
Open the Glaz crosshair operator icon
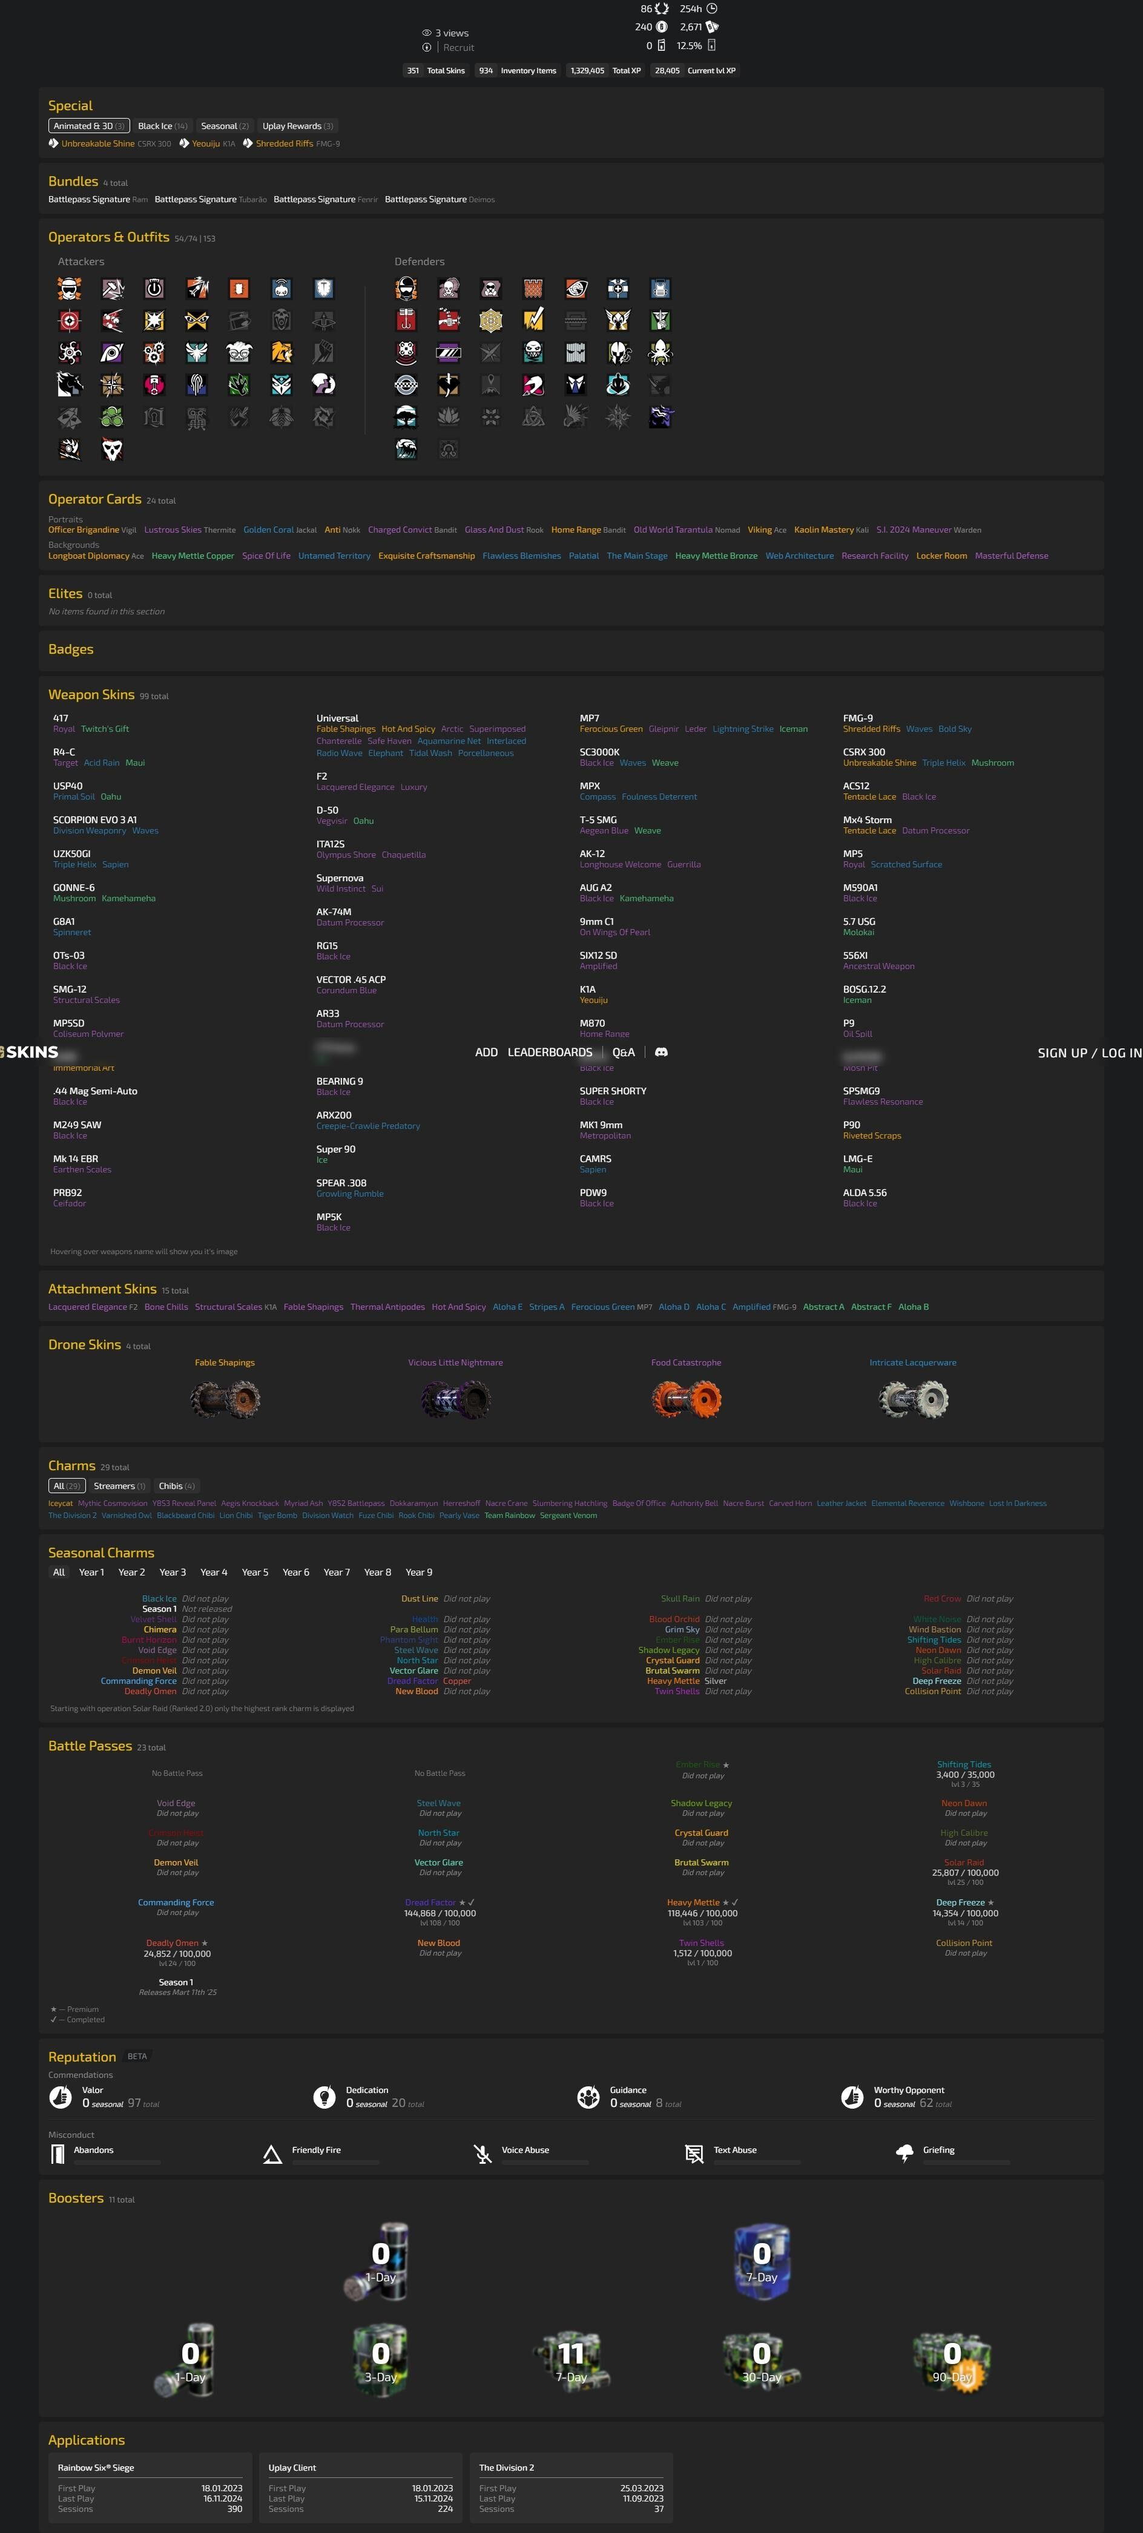tap(70, 321)
